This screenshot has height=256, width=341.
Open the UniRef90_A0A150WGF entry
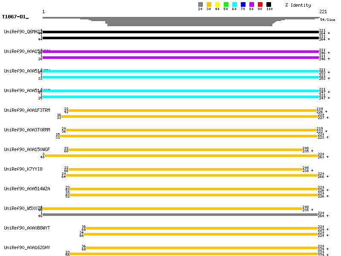27,150
